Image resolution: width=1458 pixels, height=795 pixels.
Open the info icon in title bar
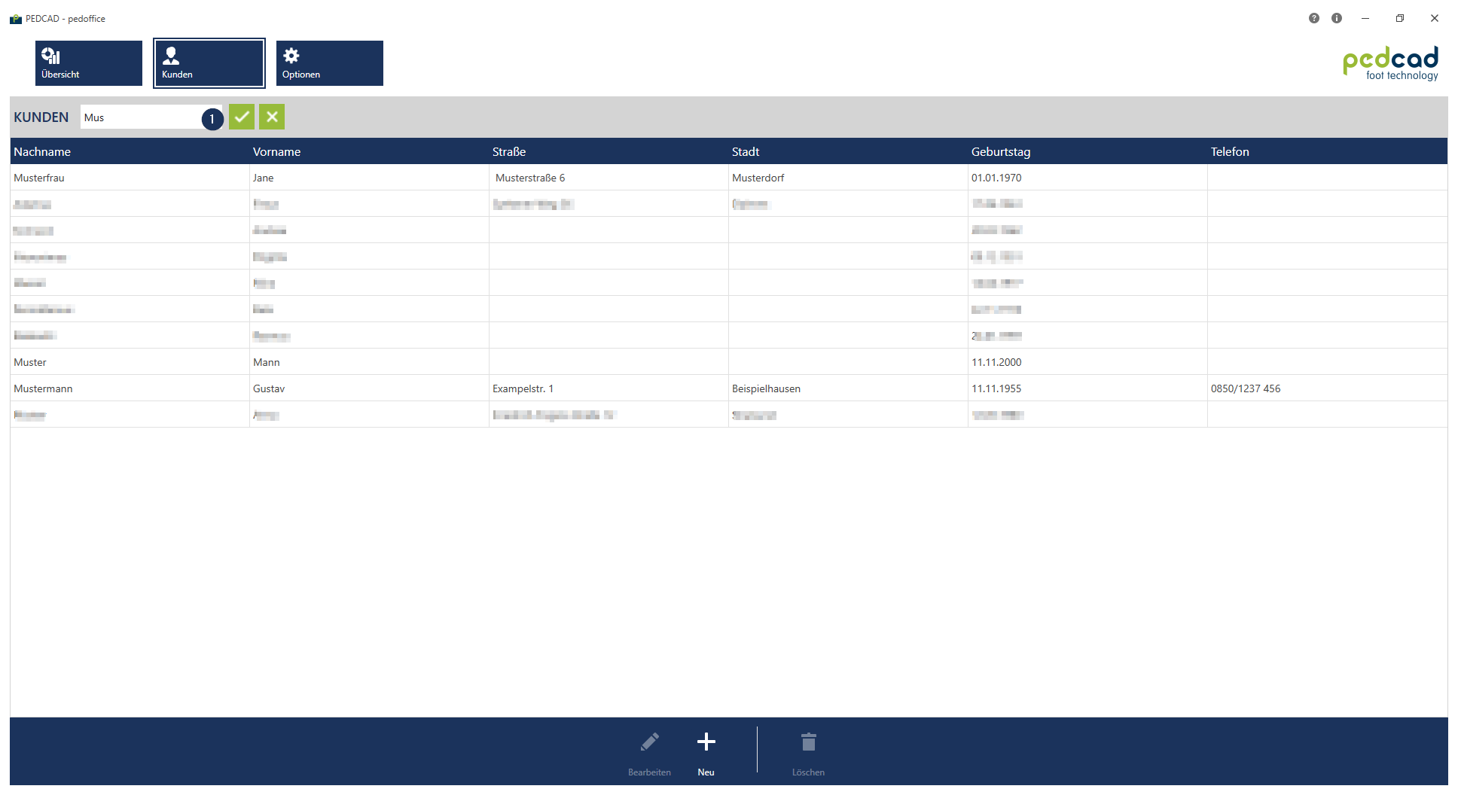pos(1337,18)
